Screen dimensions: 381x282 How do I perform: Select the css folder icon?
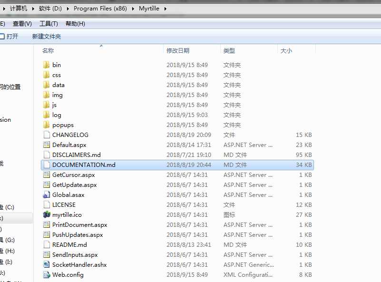[x=46, y=75]
